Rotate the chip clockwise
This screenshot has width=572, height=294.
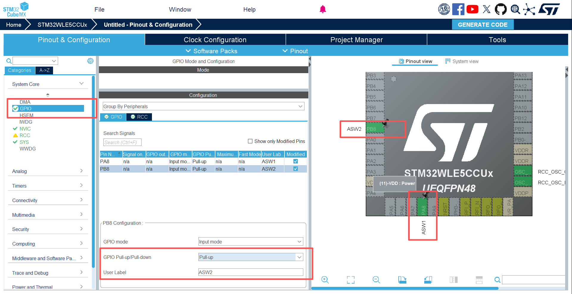[402, 280]
